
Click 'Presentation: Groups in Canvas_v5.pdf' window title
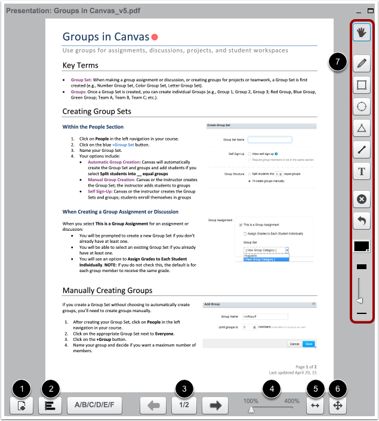pyautogui.click(x=73, y=11)
